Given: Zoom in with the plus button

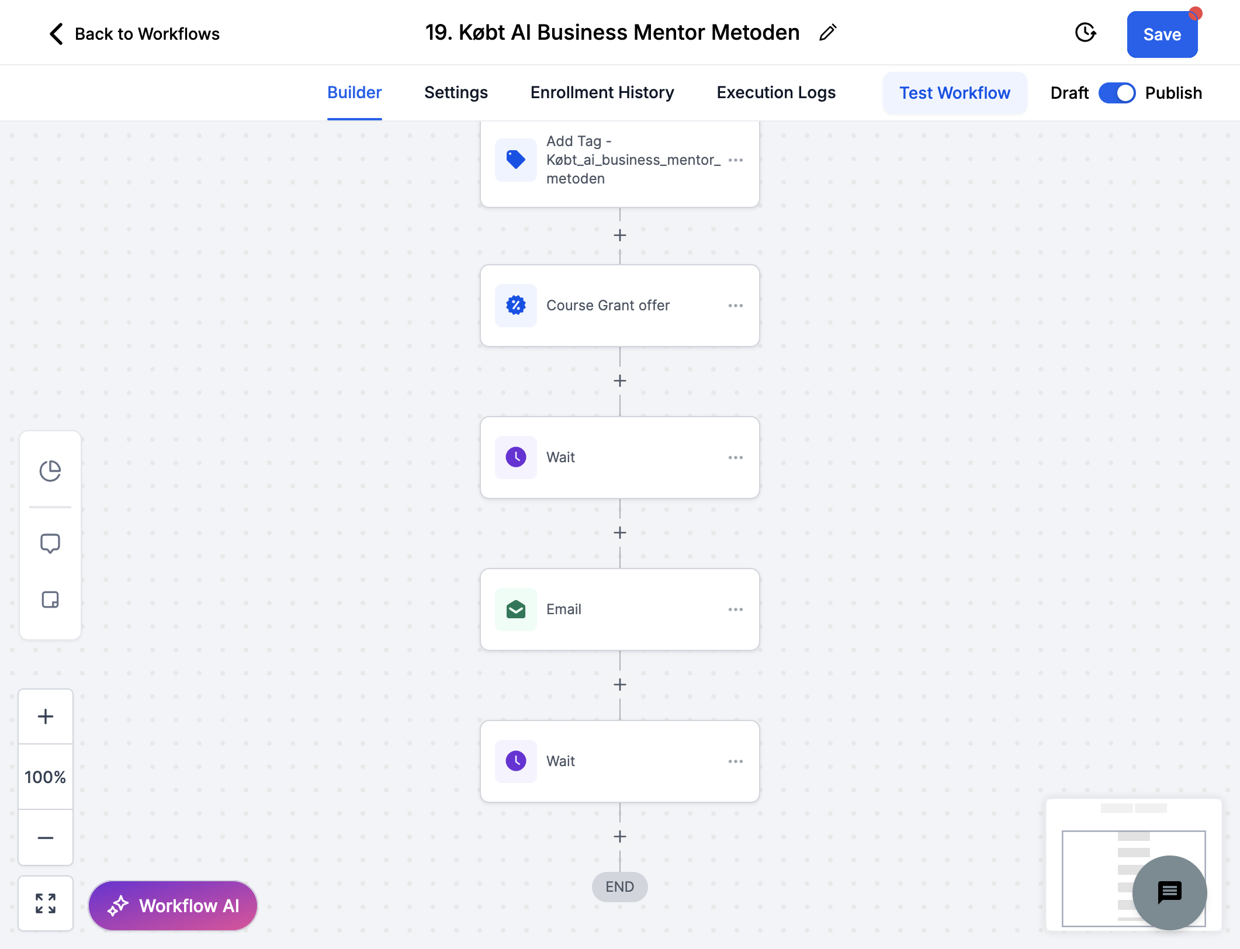Looking at the screenshot, I should (x=46, y=716).
